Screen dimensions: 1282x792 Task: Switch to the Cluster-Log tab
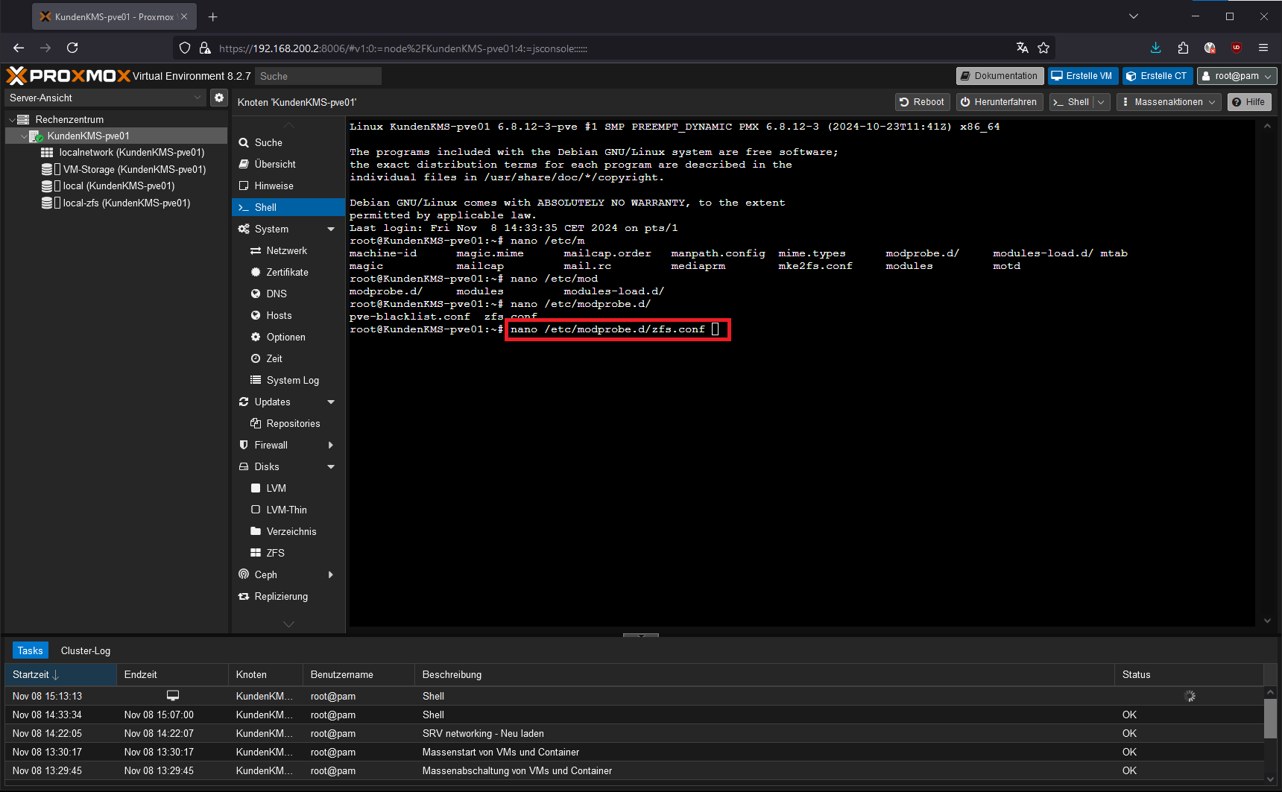86,650
